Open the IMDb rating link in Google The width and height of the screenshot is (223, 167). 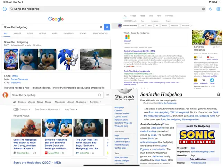(15, 76)
